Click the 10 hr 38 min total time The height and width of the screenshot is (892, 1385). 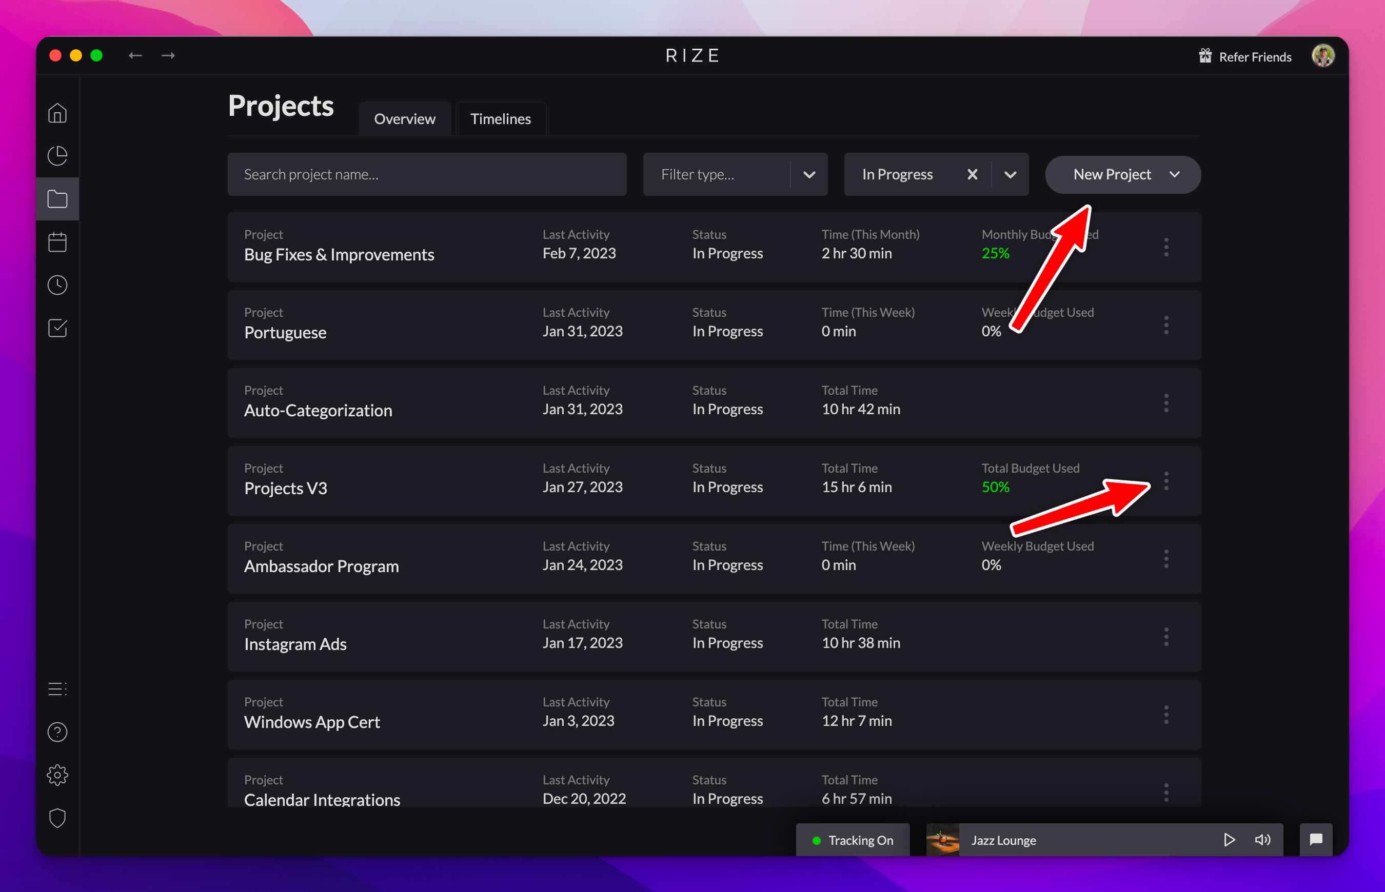click(x=861, y=643)
